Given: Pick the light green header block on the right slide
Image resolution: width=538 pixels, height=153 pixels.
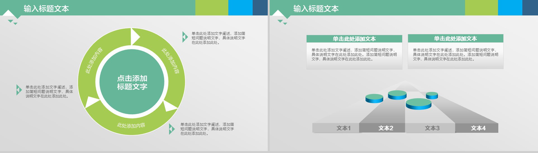Looking at the screenshot, I should point(481,7).
